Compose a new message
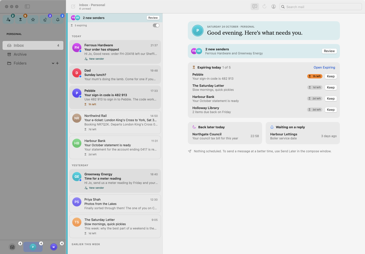Viewport: 365px width, 254px height. click(73, 7)
